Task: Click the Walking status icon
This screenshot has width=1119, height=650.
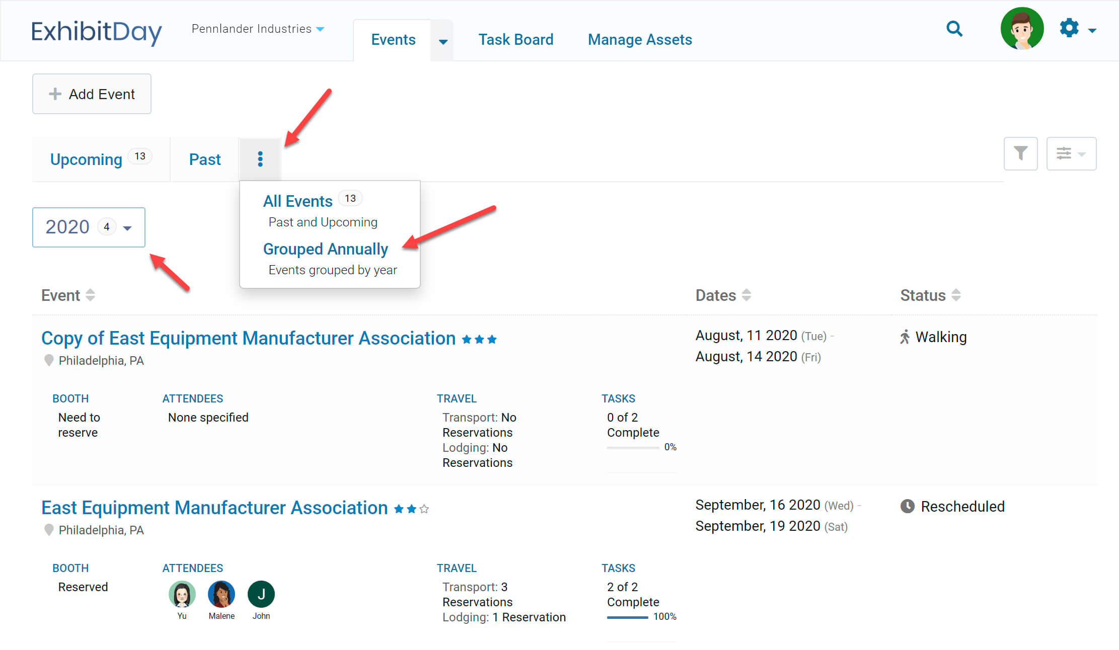Action: [905, 337]
